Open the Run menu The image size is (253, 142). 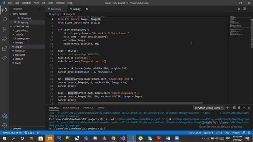click(x=51, y=3)
